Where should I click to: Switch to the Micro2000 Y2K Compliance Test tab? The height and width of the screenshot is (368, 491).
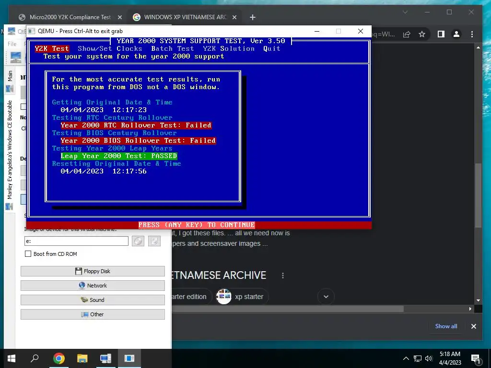coord(70,17)
